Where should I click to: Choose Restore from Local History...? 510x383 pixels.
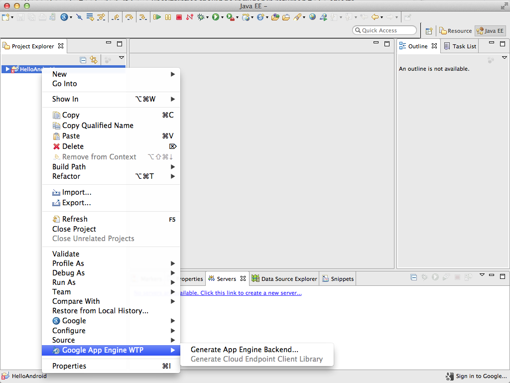[111, 311]
